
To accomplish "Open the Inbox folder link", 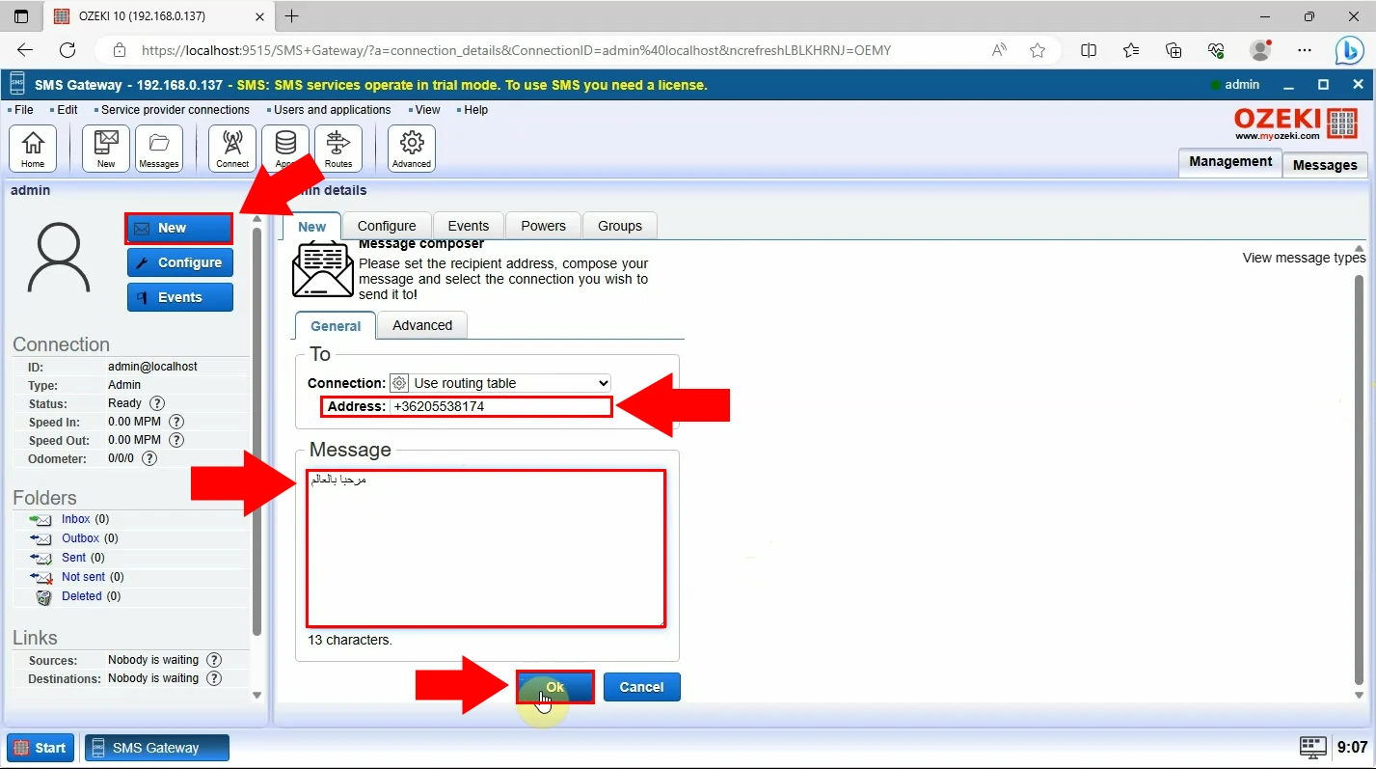I will tap(75, 519).
